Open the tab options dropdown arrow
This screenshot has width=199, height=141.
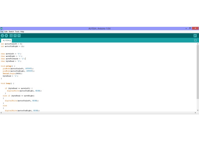tap(195, 40)
